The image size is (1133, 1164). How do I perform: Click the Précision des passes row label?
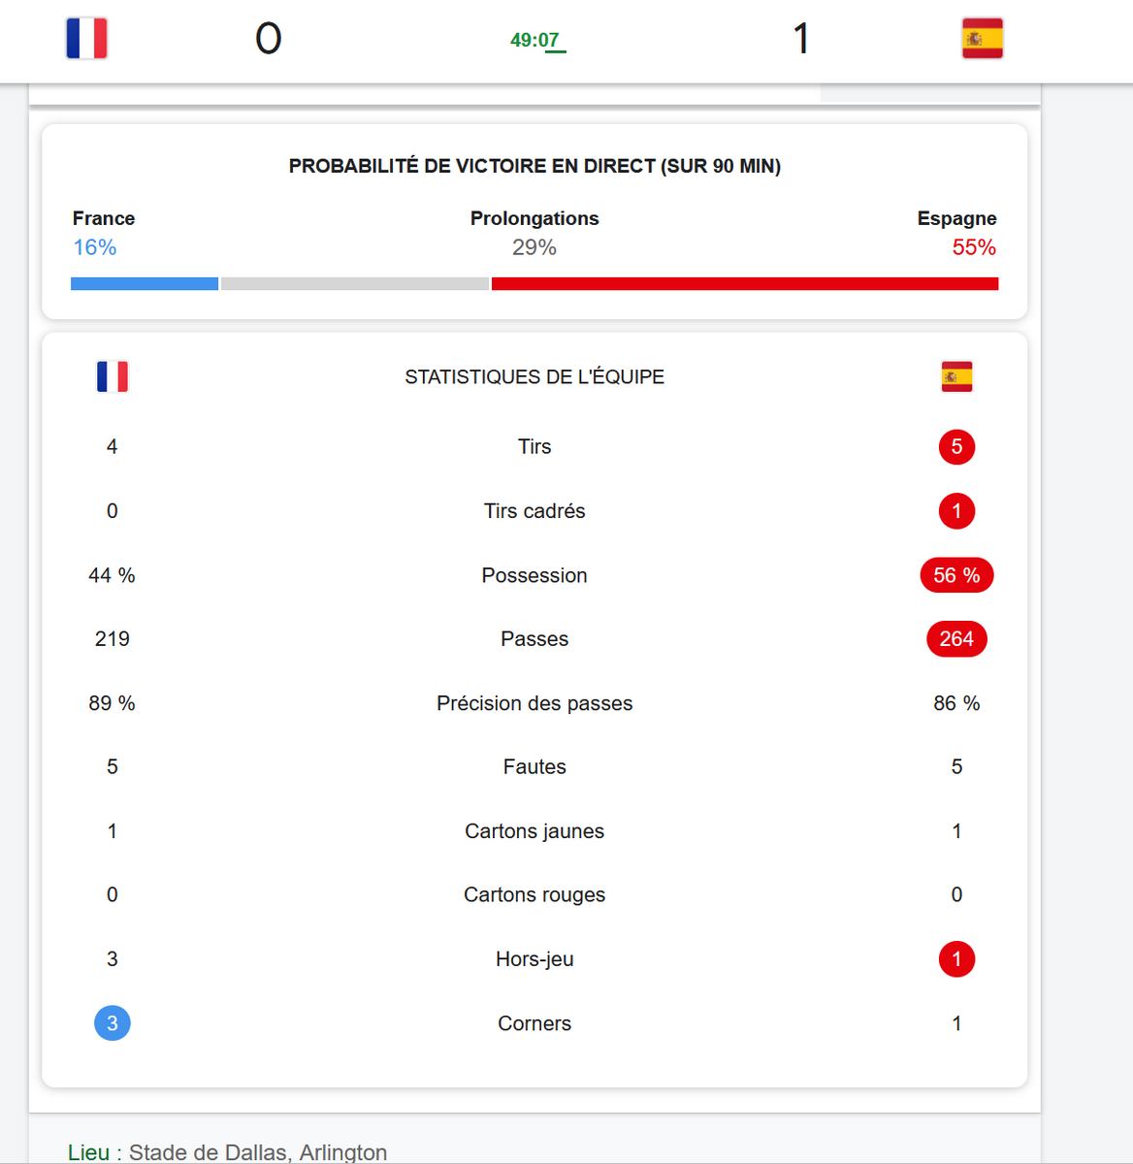[534, 703]
